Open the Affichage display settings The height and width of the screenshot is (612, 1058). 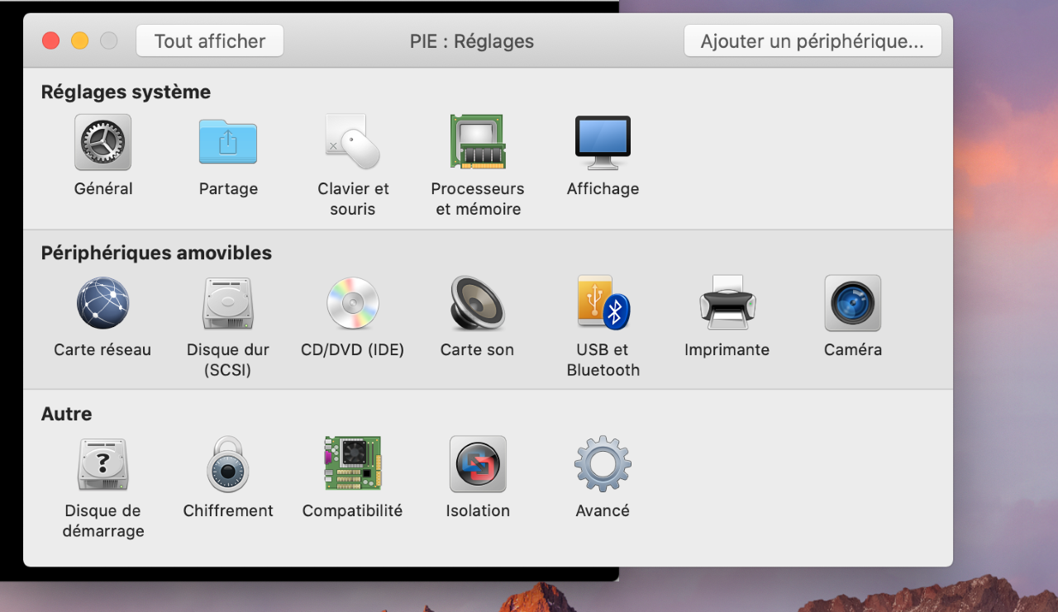coord(603,142)
